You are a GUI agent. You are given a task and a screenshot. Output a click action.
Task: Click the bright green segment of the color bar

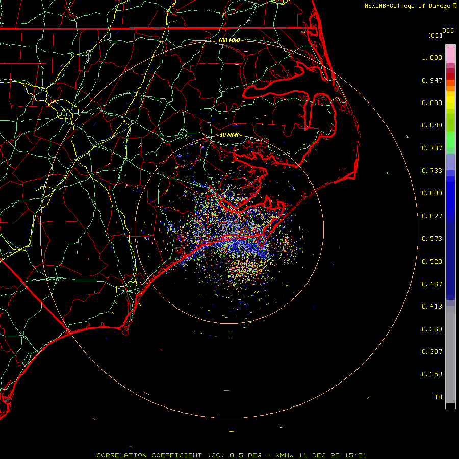(x=450, y=139)
